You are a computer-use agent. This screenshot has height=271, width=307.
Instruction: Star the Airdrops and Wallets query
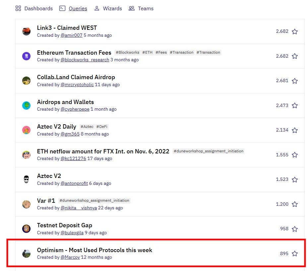[295, 105]
